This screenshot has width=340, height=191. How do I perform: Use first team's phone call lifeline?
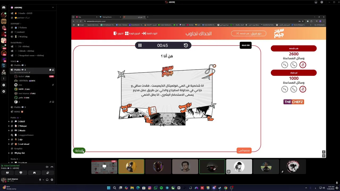coord(294,65)
